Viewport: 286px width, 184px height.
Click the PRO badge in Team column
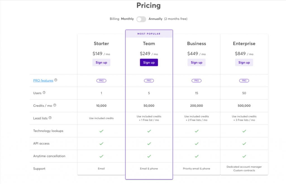[x=149, y=80]
